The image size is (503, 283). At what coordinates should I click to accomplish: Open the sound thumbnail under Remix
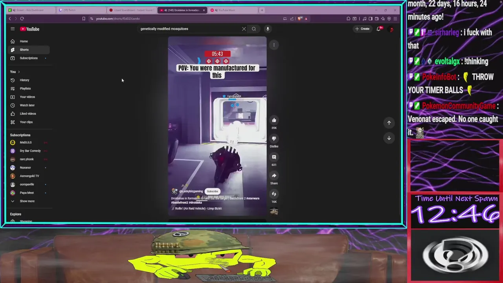pos(274,211)
